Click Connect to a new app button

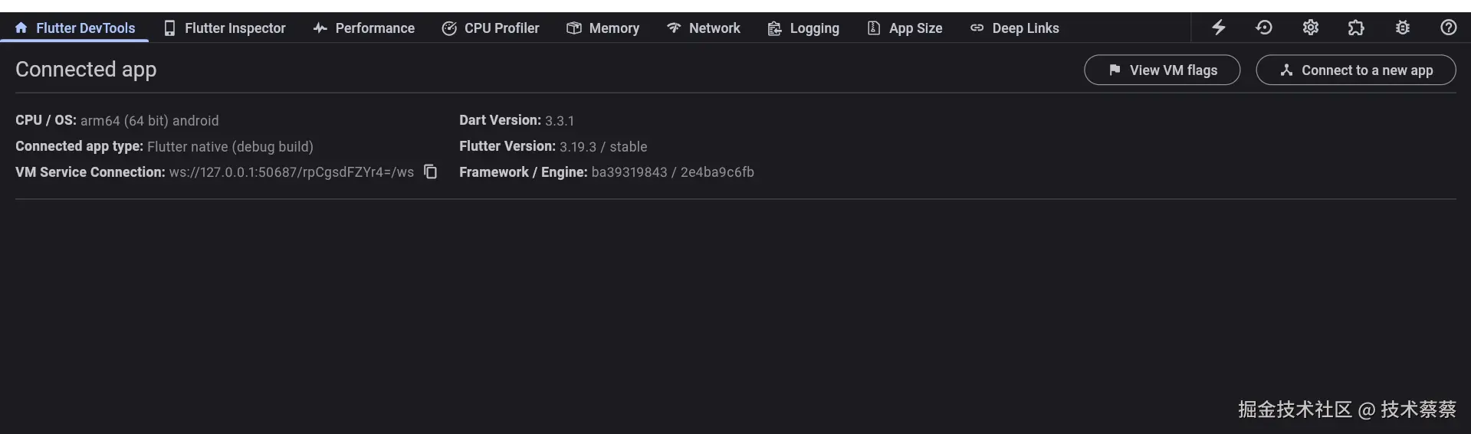click(x=1356, y=70)
